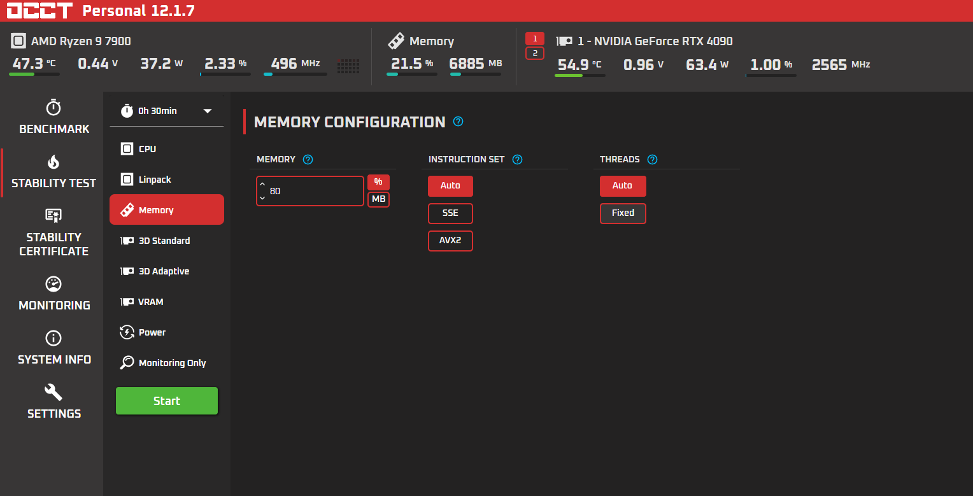Click the gauge icon above Monitoring
This screenshot has width=973, height=496.
click(53, 284)
